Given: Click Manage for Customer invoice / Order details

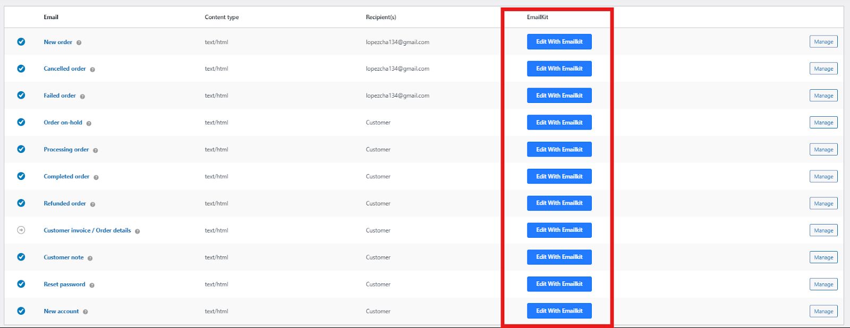Looking at the screenshot, I should (823, 230).
